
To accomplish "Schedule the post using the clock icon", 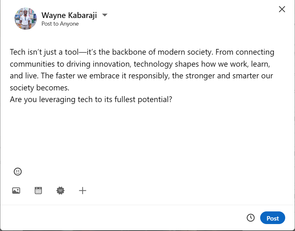I will click(250, 218).
